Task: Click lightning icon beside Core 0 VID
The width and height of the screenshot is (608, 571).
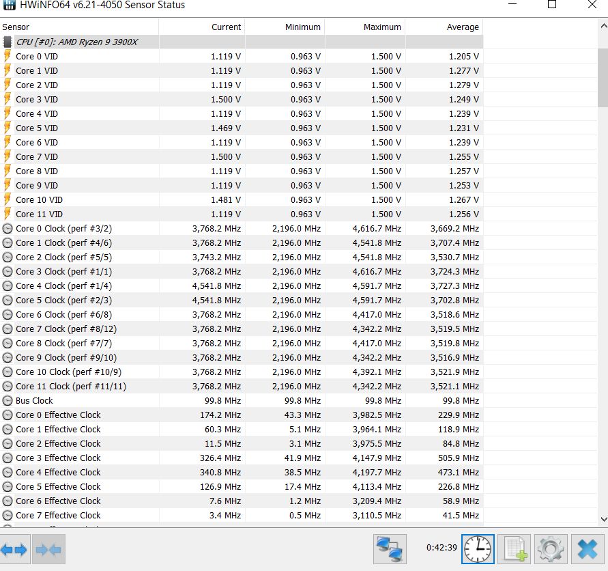Action: (7, 56)
